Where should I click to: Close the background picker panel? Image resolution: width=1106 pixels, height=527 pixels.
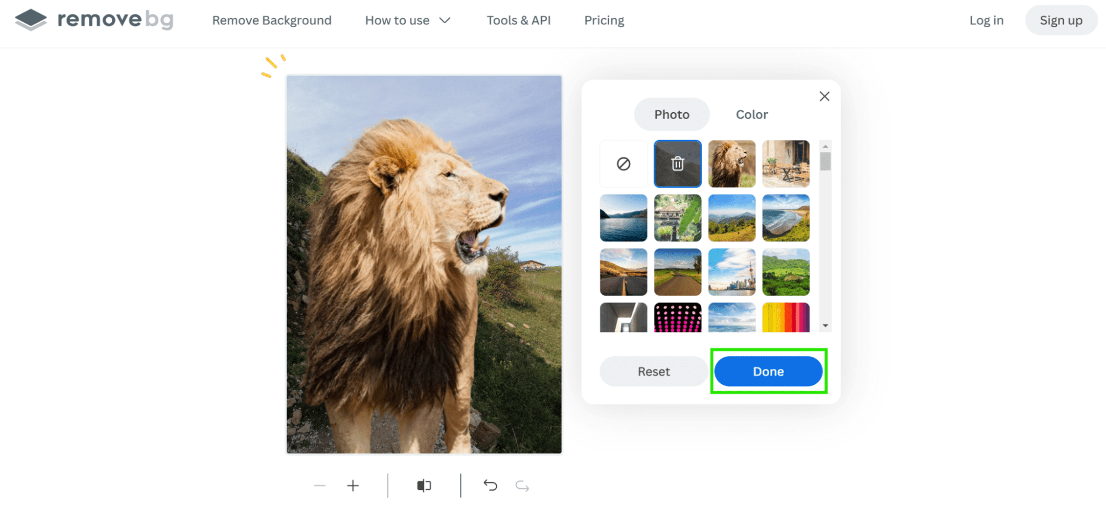click(x=824, y=96)
